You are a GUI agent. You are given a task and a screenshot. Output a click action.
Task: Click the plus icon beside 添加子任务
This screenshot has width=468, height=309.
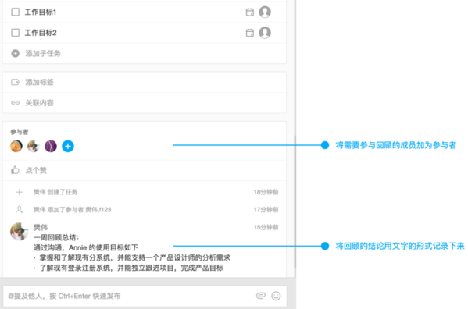pyautogui.click(x=15, y=53)
